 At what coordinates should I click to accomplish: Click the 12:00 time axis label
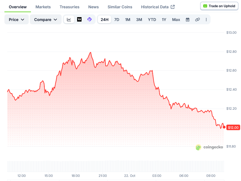(22, 176)
